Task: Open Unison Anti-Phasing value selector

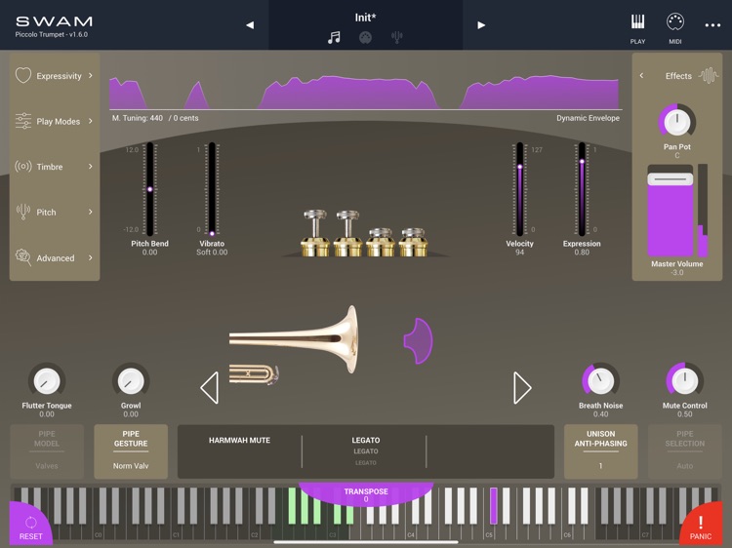Action: click(x=601, y=451)
